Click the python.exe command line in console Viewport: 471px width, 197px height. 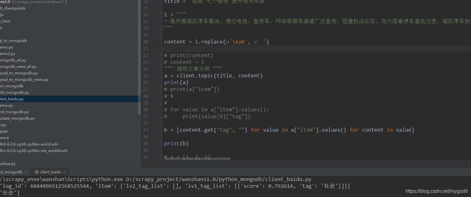[156, 179]
